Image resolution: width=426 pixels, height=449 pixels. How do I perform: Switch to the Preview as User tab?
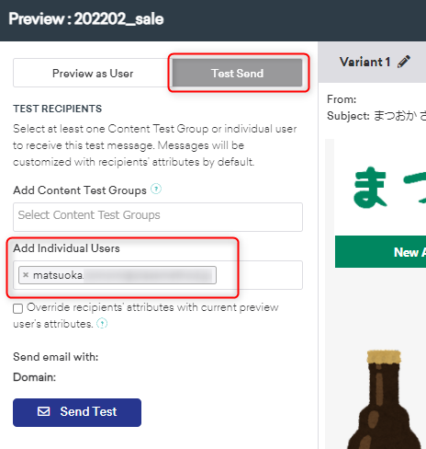93,73
